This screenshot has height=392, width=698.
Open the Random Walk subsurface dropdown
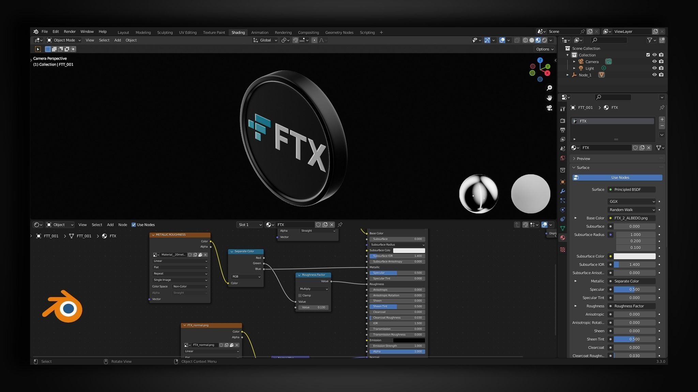click(x=632, y=210)
